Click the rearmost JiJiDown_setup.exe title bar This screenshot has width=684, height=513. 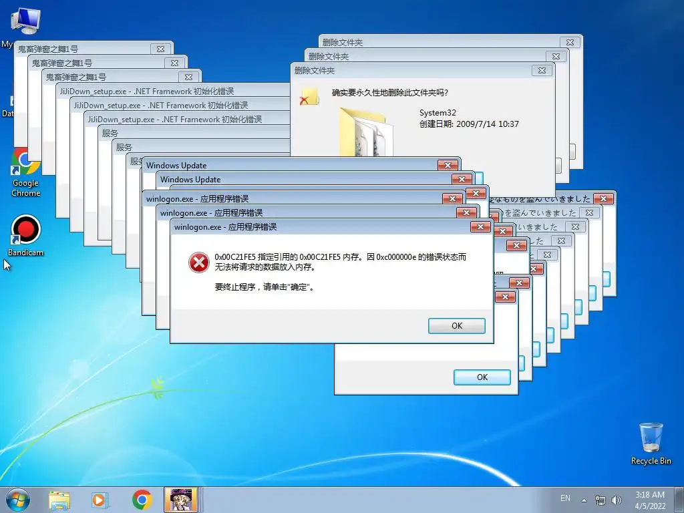(x=174, y=91)
